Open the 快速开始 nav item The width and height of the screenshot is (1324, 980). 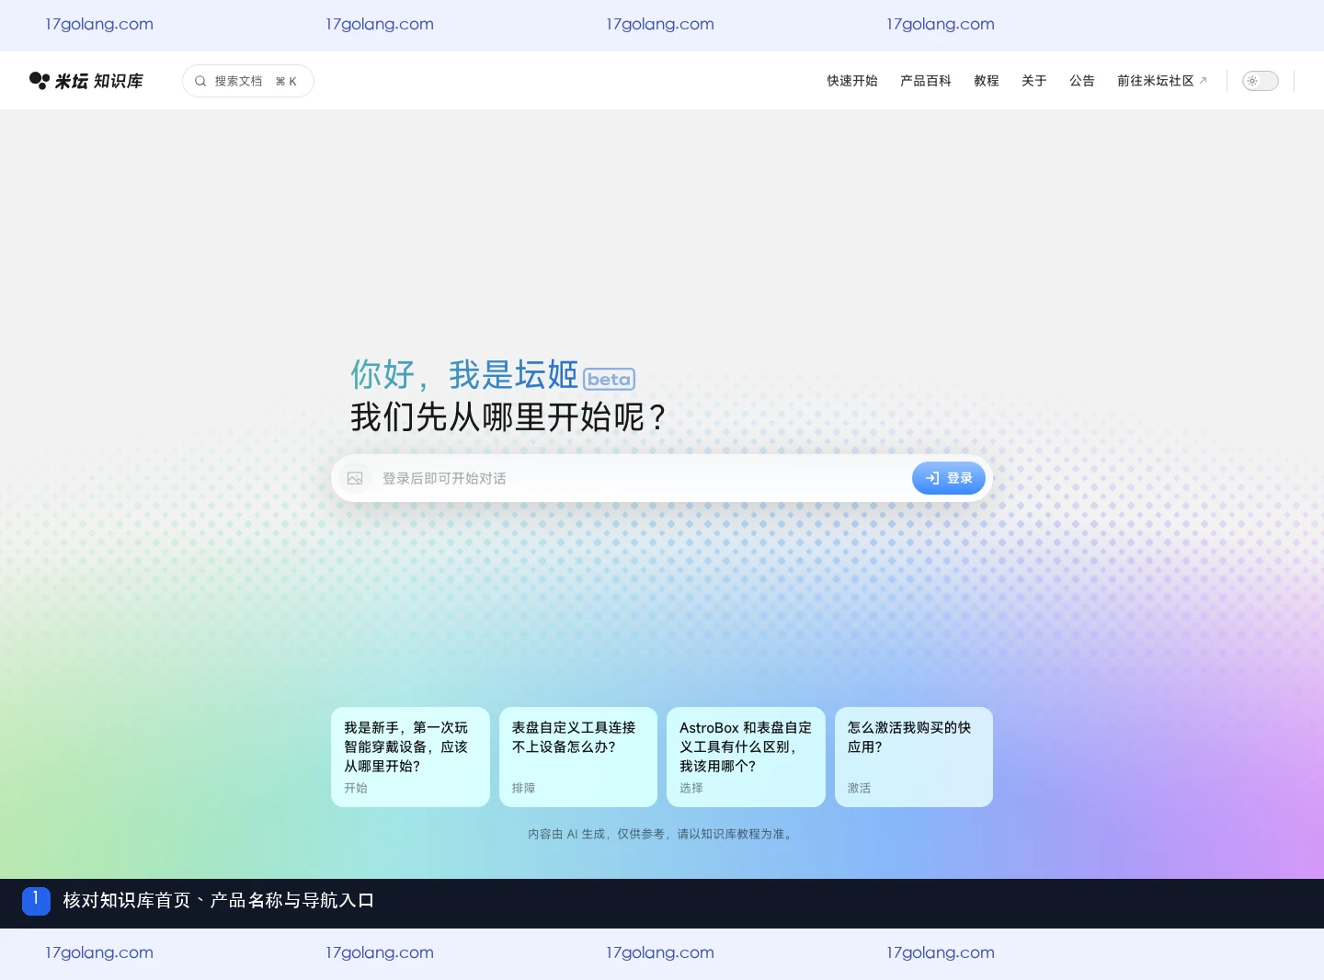click(851, 81)
